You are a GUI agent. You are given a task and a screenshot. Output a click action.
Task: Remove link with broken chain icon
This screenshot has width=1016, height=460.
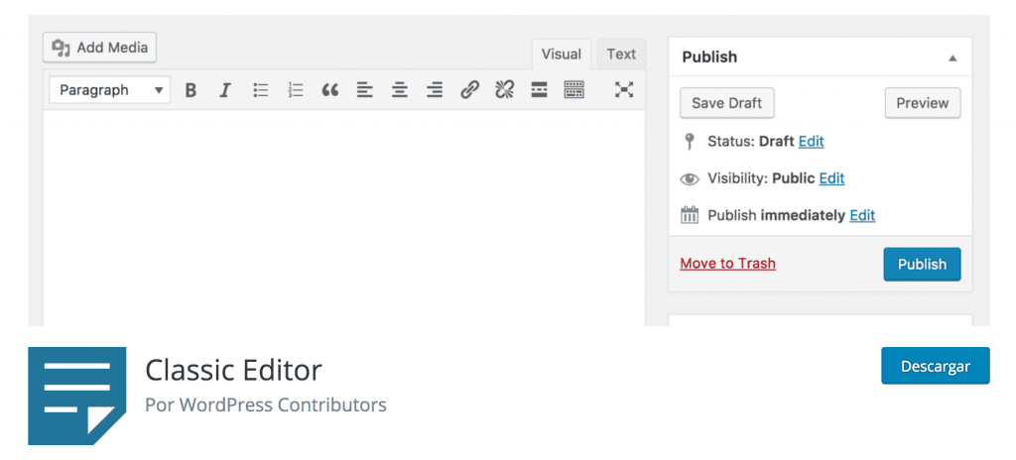coord(504,90)
